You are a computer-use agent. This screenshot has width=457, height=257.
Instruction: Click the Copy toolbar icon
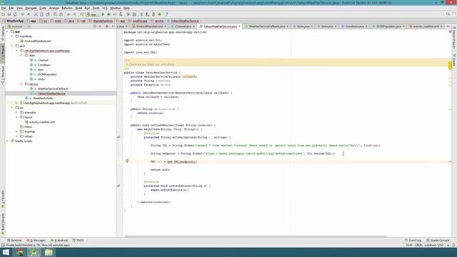click(x=41, y=14)
